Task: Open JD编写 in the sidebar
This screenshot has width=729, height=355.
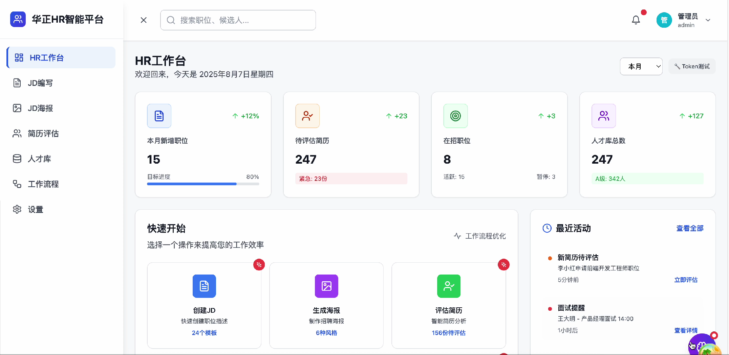Action: click(40, 83)
